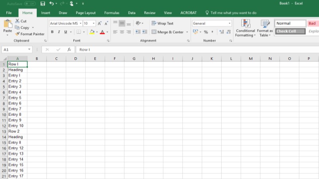Open Clipboard dialog launcher
The image size is (319, 179).
(x=45, y=41)
